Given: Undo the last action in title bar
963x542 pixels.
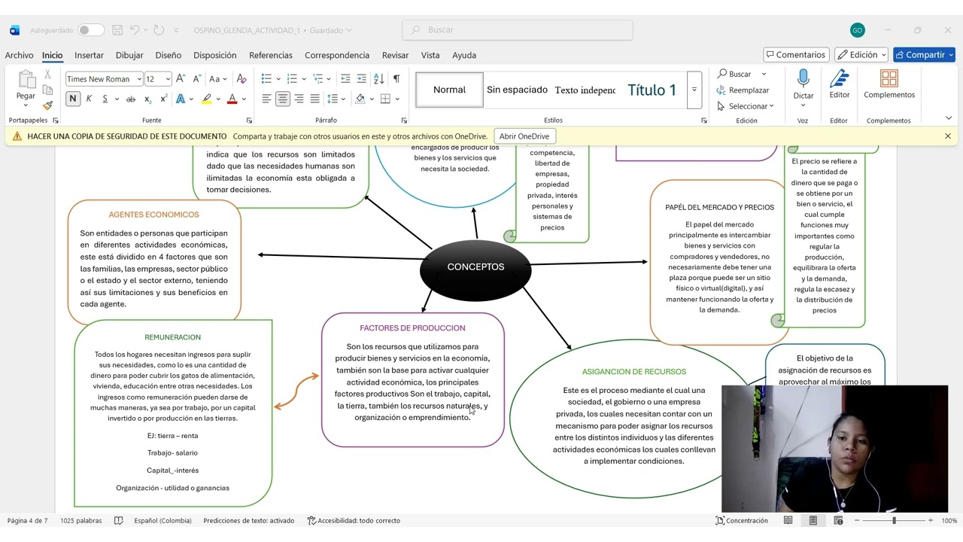Looking at the screenshot, I should [135, 30].
